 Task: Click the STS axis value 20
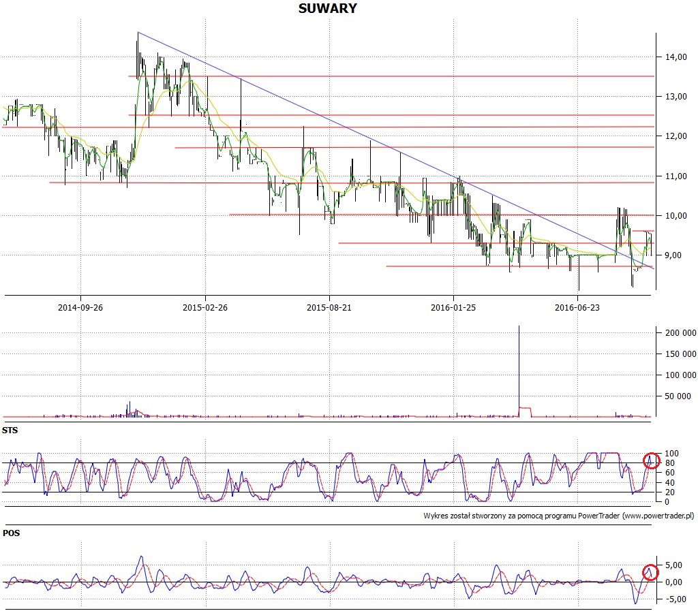click(x=669, y=492)
